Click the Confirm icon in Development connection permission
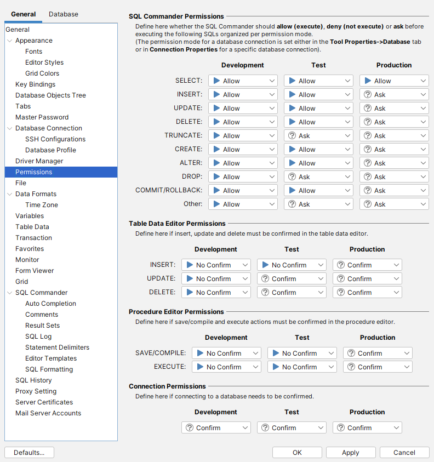Screen dimensions: 434x462 pos(190,427)
